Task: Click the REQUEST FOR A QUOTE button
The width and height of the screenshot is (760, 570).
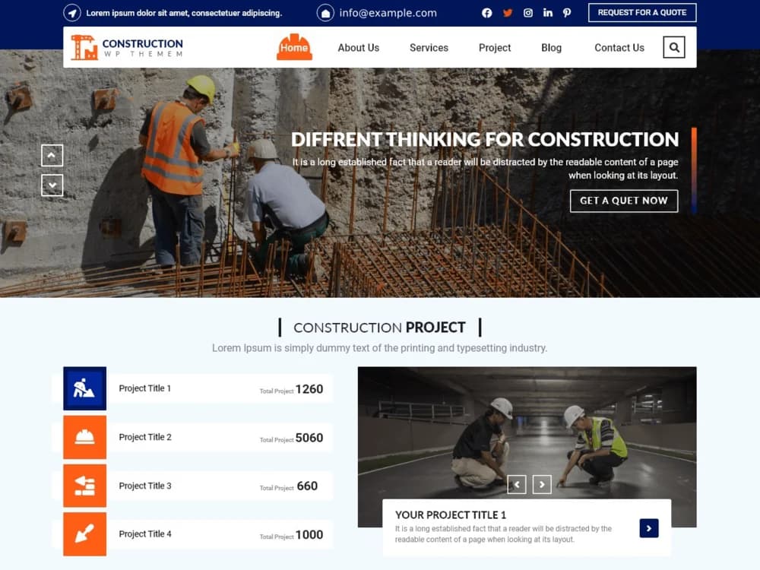Action: pyautogui.click(x=641, y=12)
